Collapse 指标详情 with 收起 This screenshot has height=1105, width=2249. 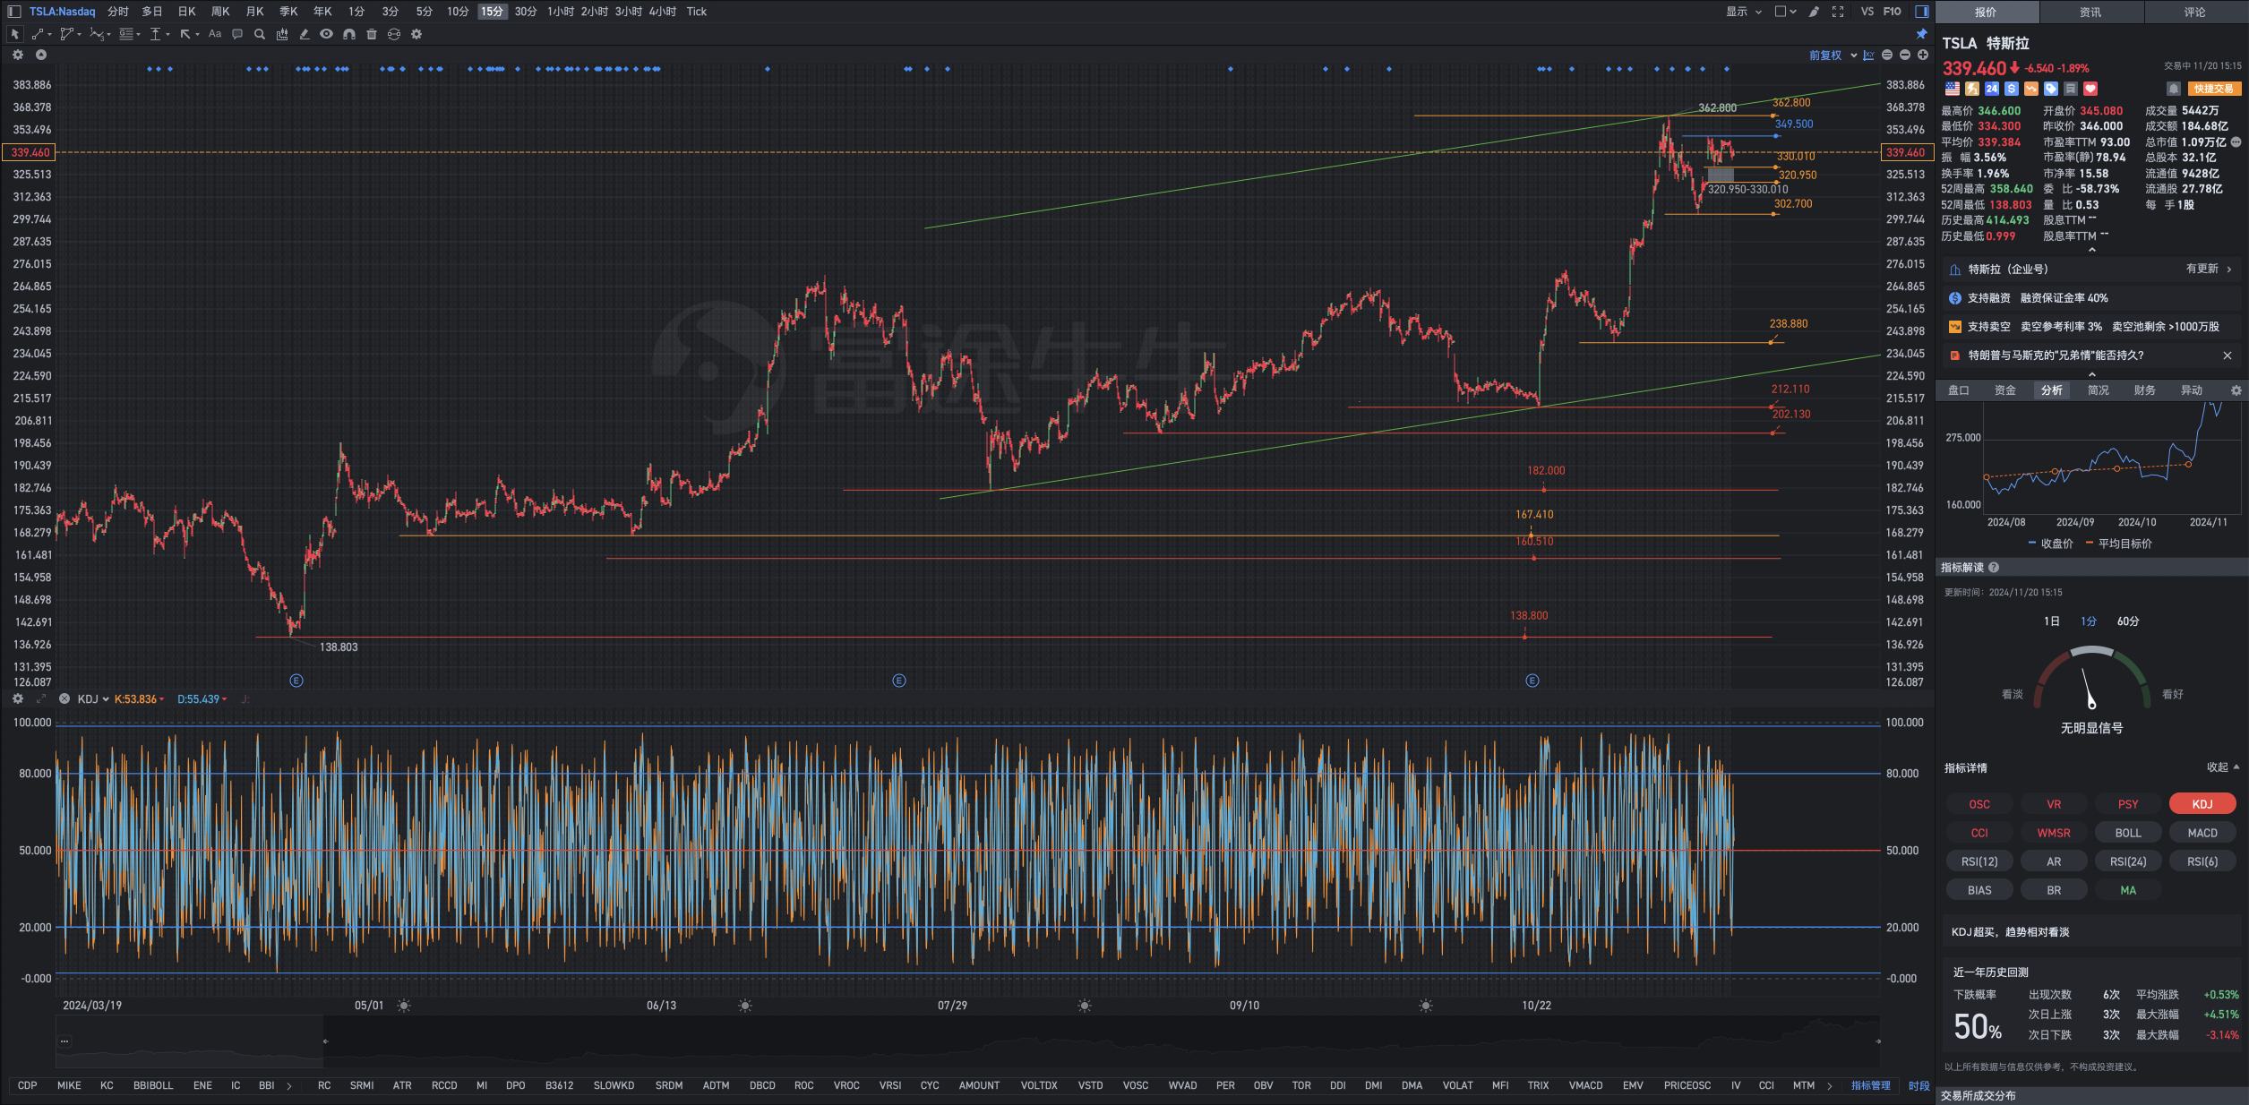coord(2223,767)
